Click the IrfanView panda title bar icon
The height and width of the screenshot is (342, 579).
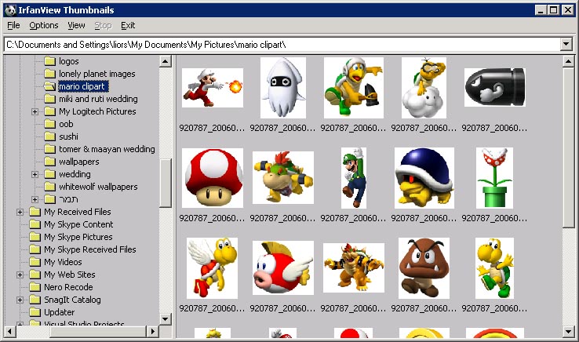click(11, 10)
